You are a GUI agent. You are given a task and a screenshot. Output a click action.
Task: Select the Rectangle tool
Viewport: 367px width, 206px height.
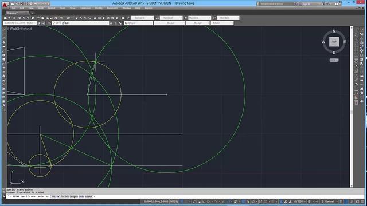(4, 47)
